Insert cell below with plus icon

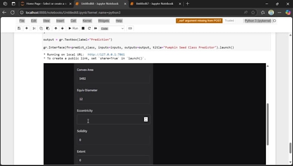click(x=27, y=28)
